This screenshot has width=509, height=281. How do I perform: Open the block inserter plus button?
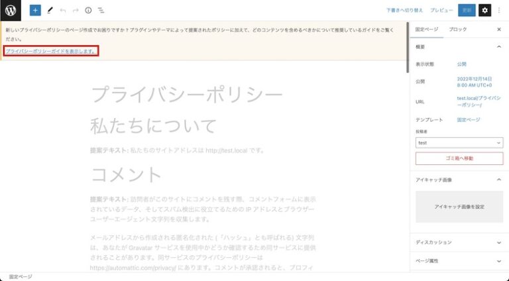(x=35, y=11)
